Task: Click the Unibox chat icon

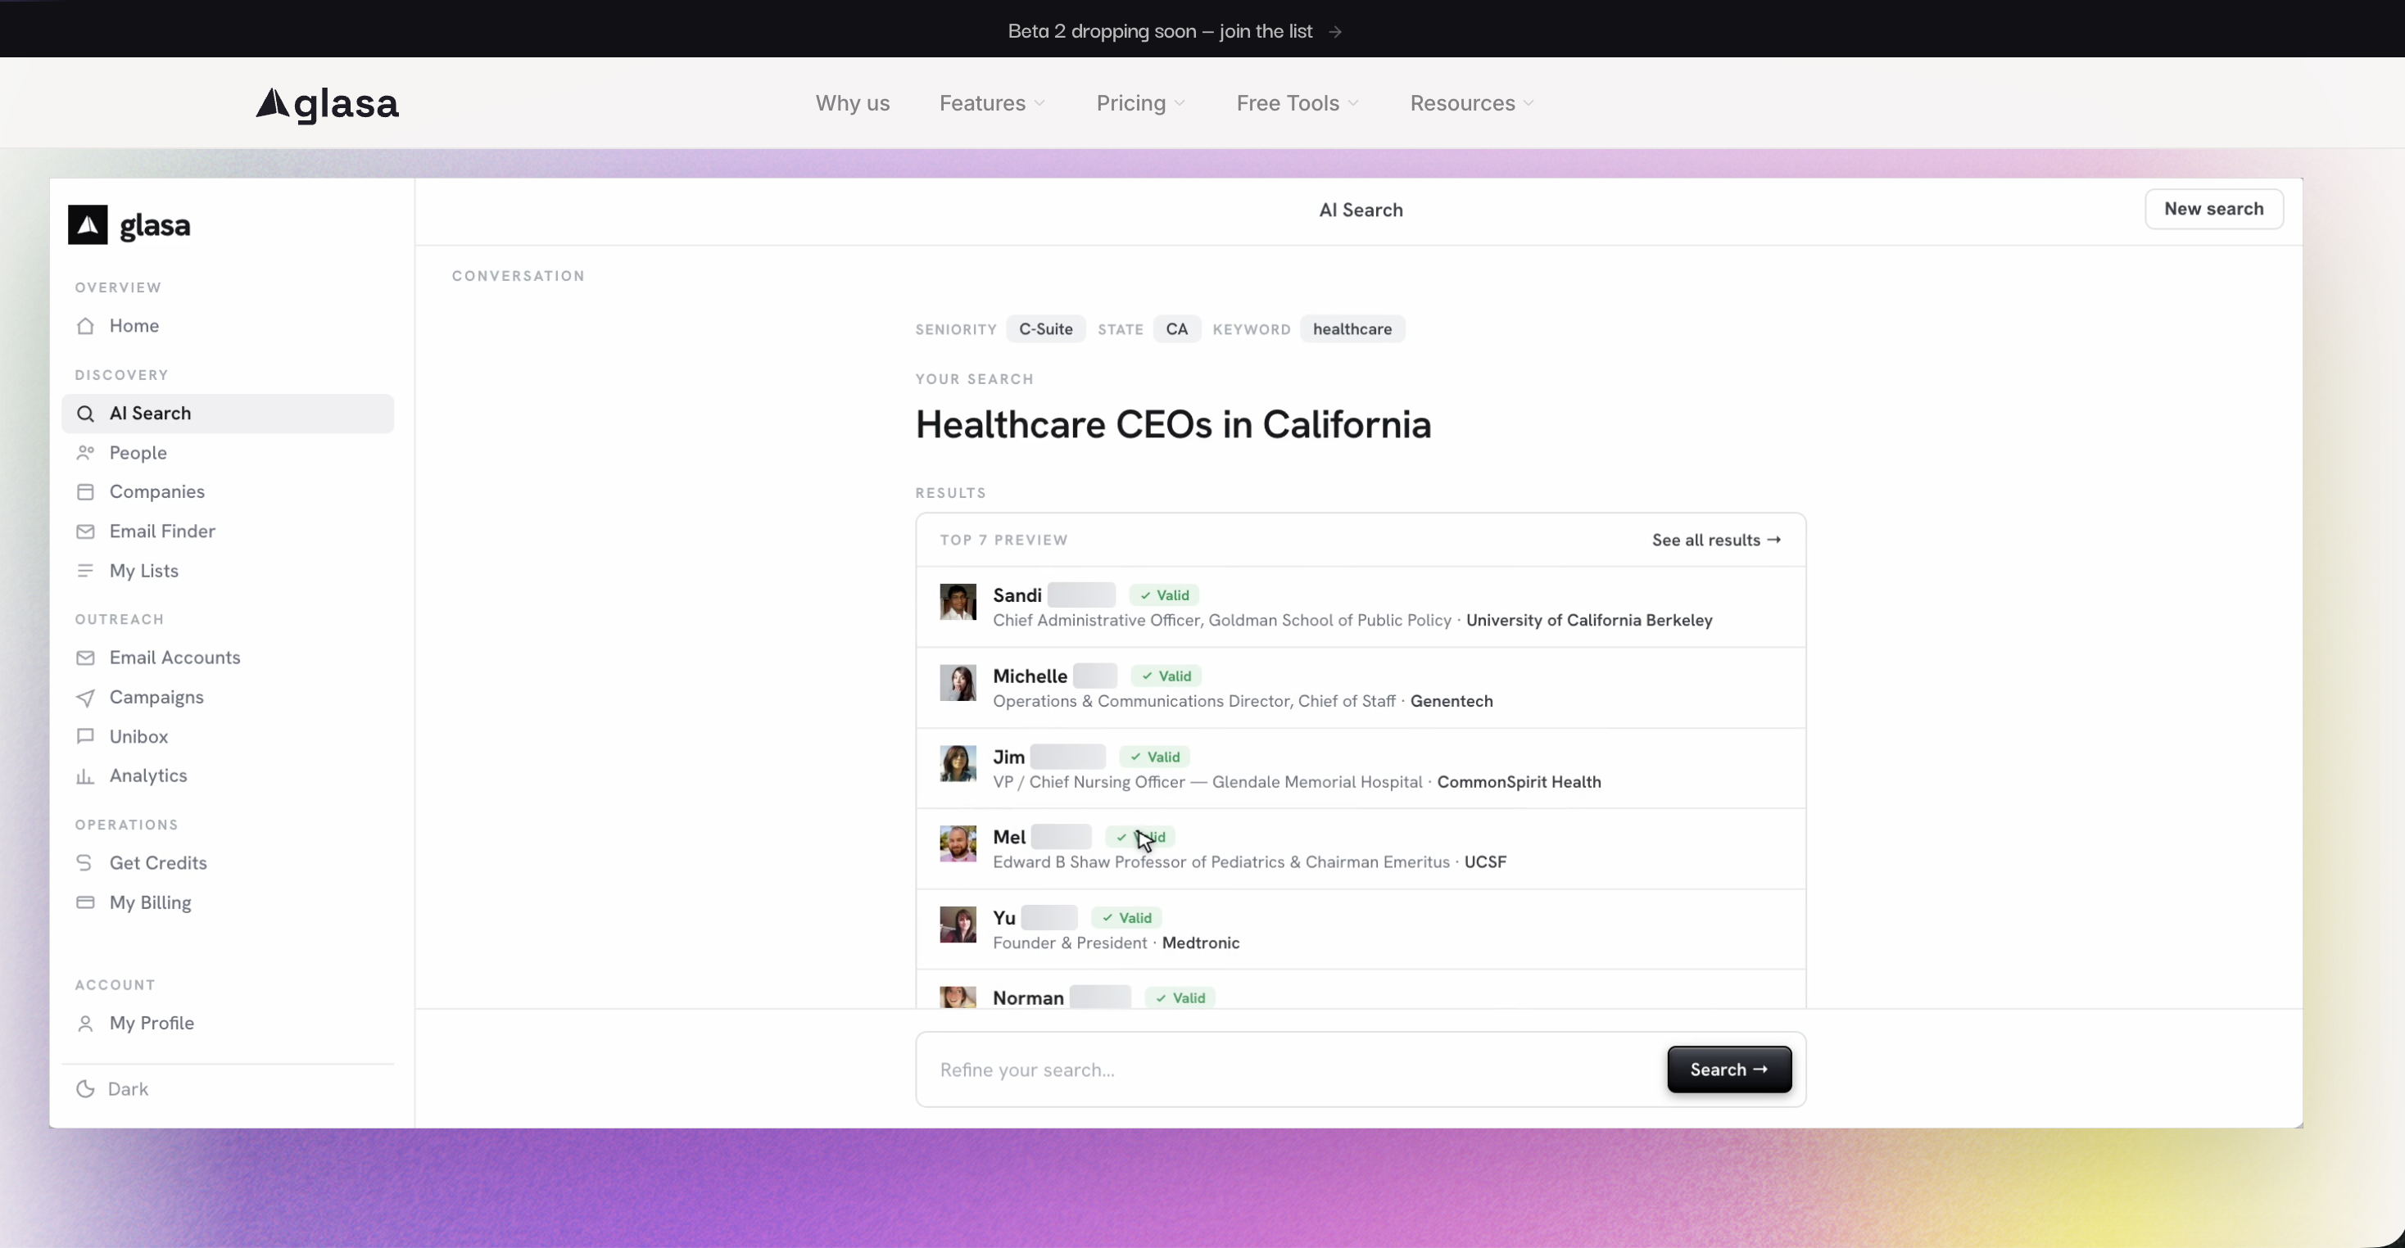Action: tap(85, 736)
